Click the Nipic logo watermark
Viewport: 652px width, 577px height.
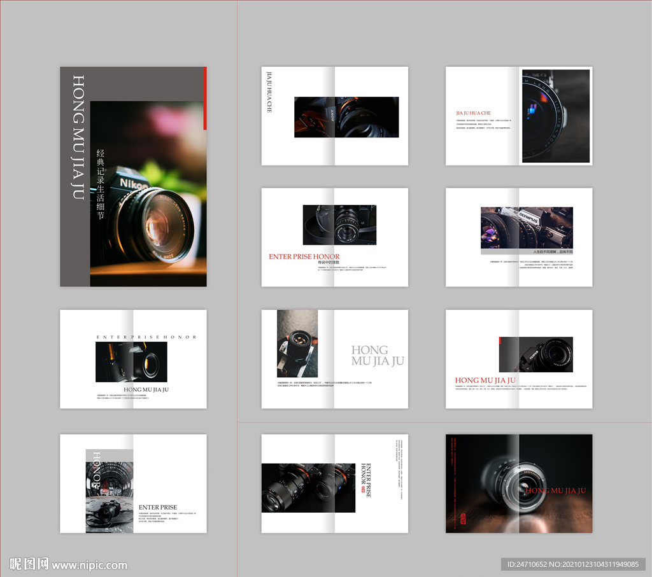(x=29, y=564)
